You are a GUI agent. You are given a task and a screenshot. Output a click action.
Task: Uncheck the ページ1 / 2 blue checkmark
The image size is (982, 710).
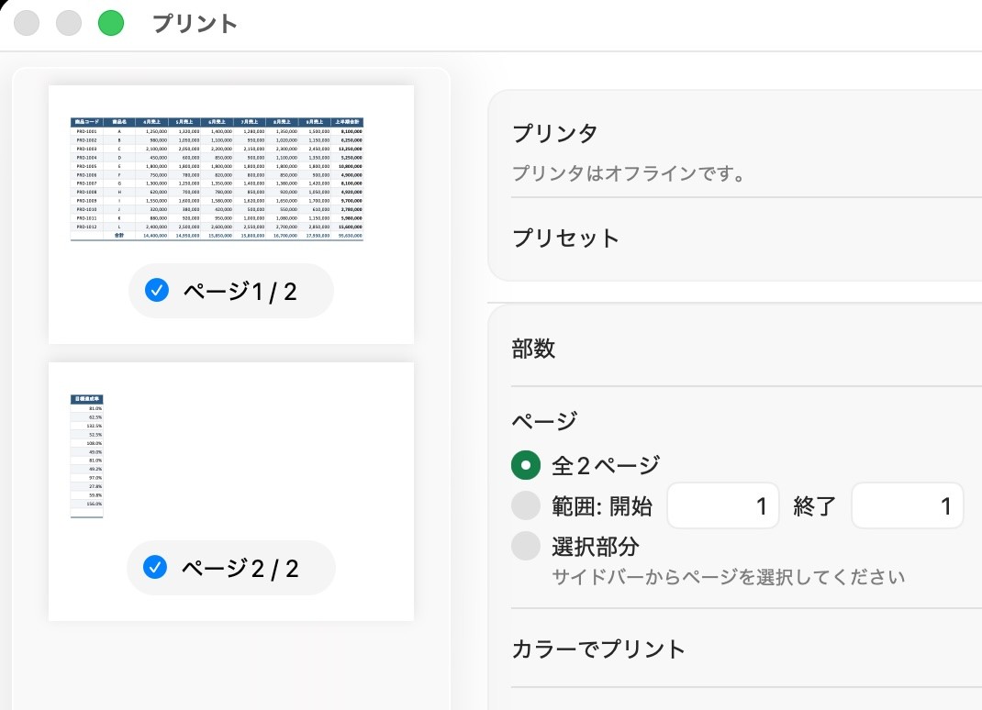[x=157, y=291]
